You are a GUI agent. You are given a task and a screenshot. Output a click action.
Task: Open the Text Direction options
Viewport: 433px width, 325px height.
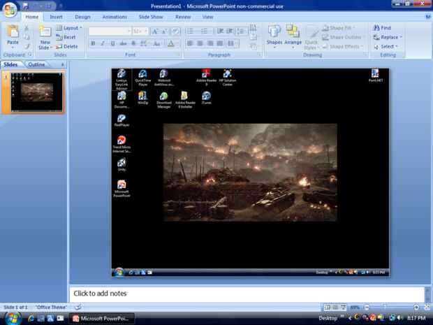pos(253,28)
